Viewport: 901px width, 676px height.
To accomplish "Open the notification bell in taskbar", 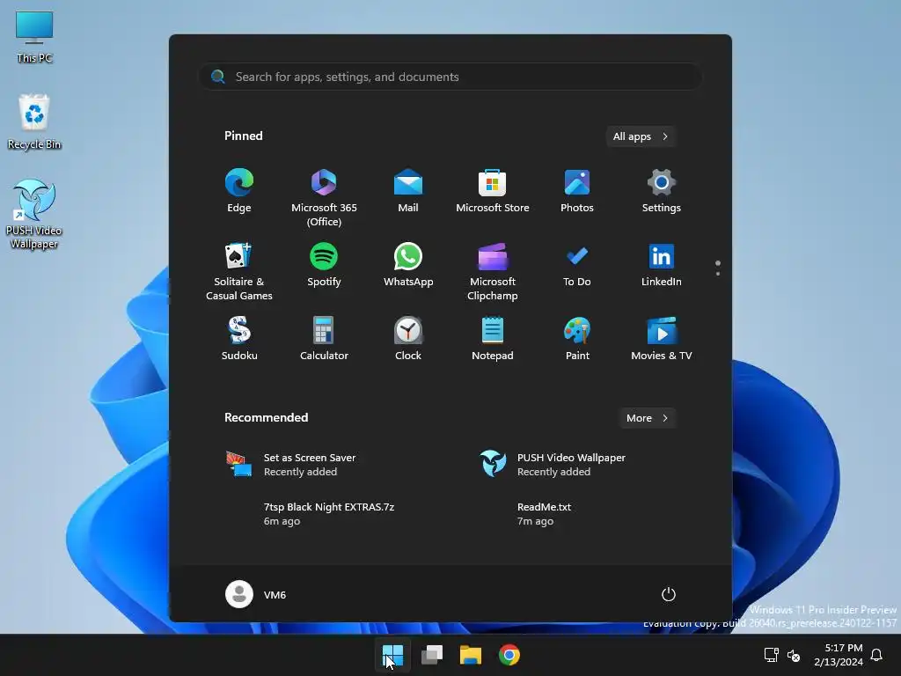I will tap(876, 655).
